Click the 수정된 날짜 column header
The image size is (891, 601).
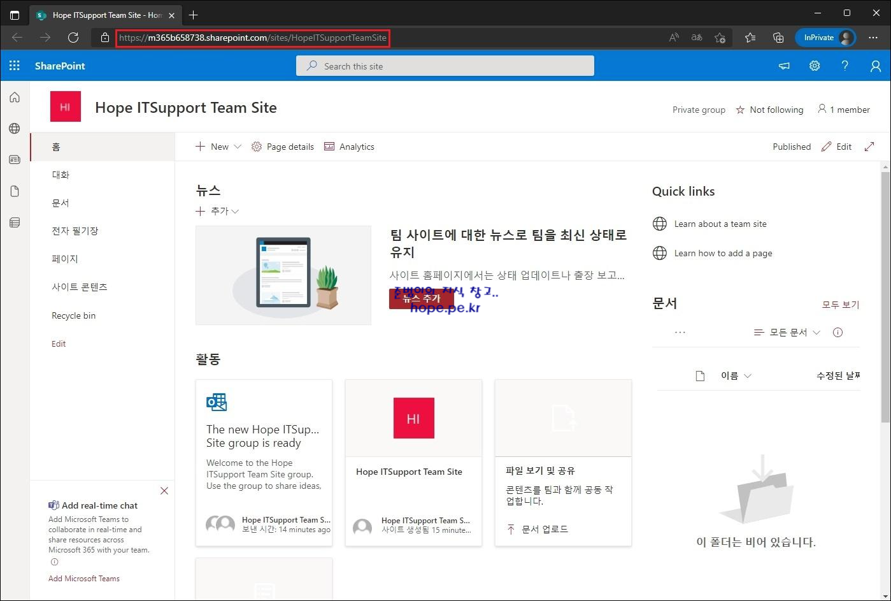click(838, 376)
